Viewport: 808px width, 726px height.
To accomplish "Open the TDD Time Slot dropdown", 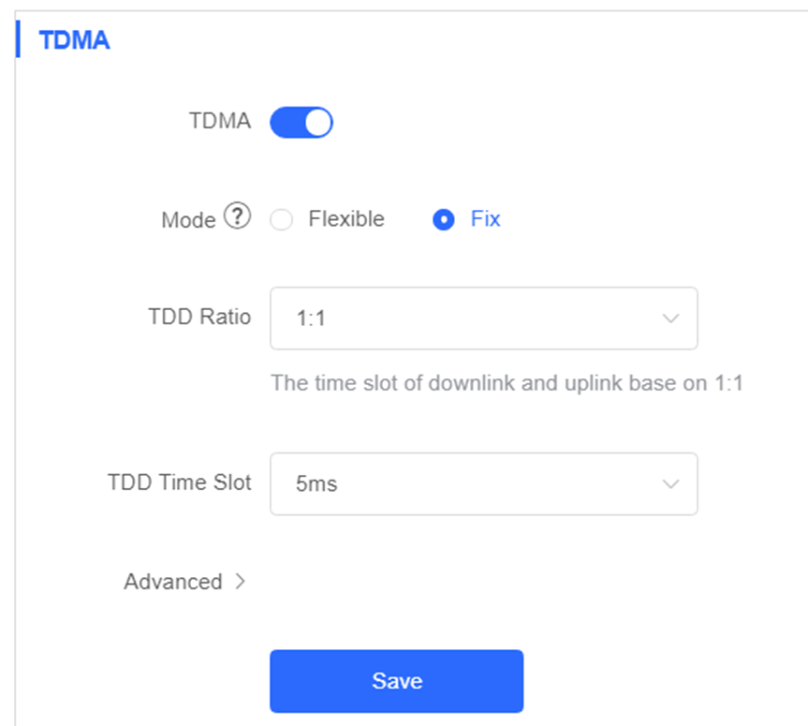I will point(484,483).
